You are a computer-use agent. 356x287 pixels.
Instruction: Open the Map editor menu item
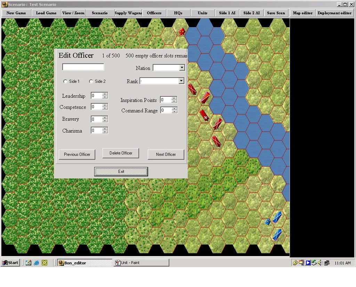point(303,13)
